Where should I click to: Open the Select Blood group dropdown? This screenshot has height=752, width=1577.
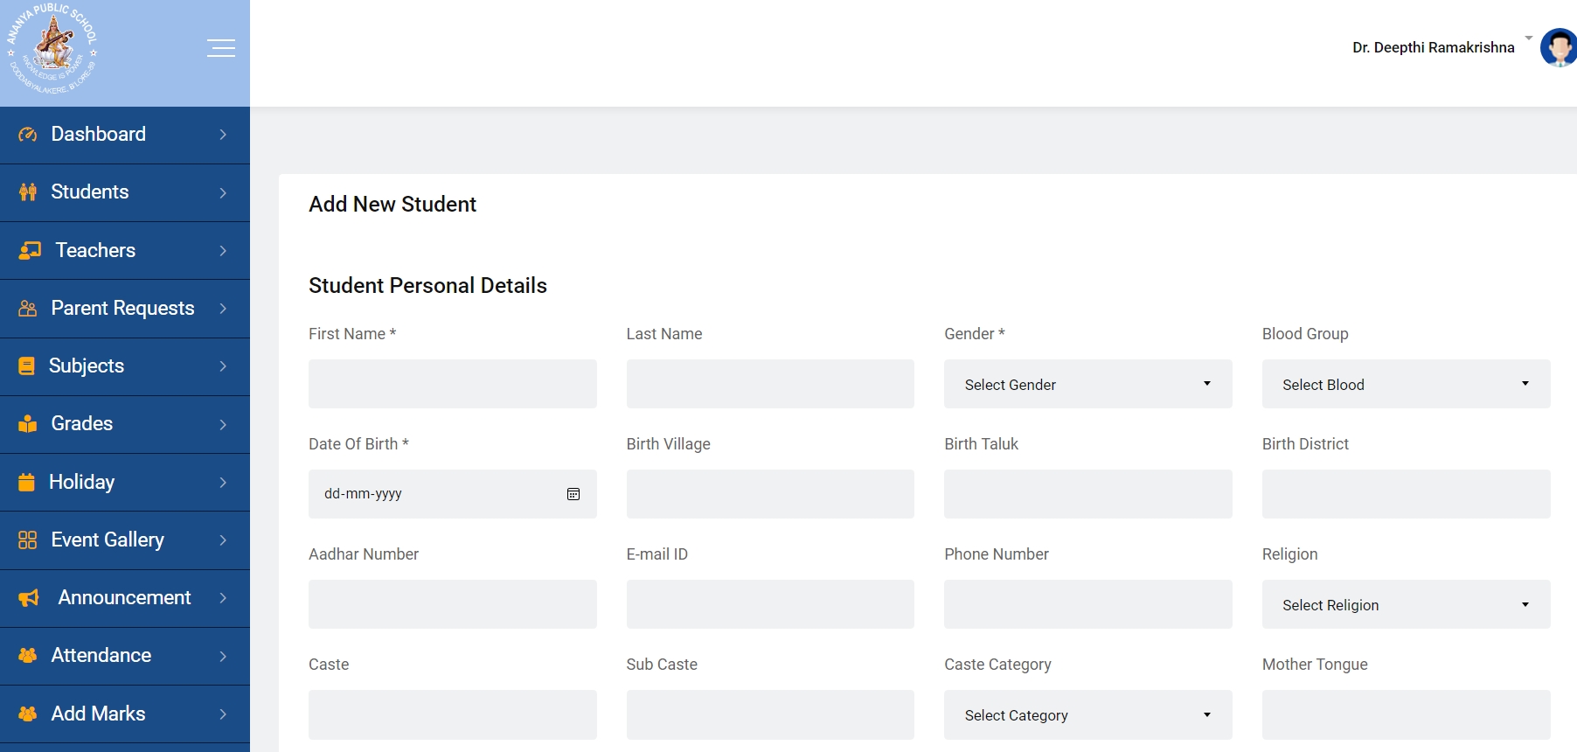(1406, 384)
